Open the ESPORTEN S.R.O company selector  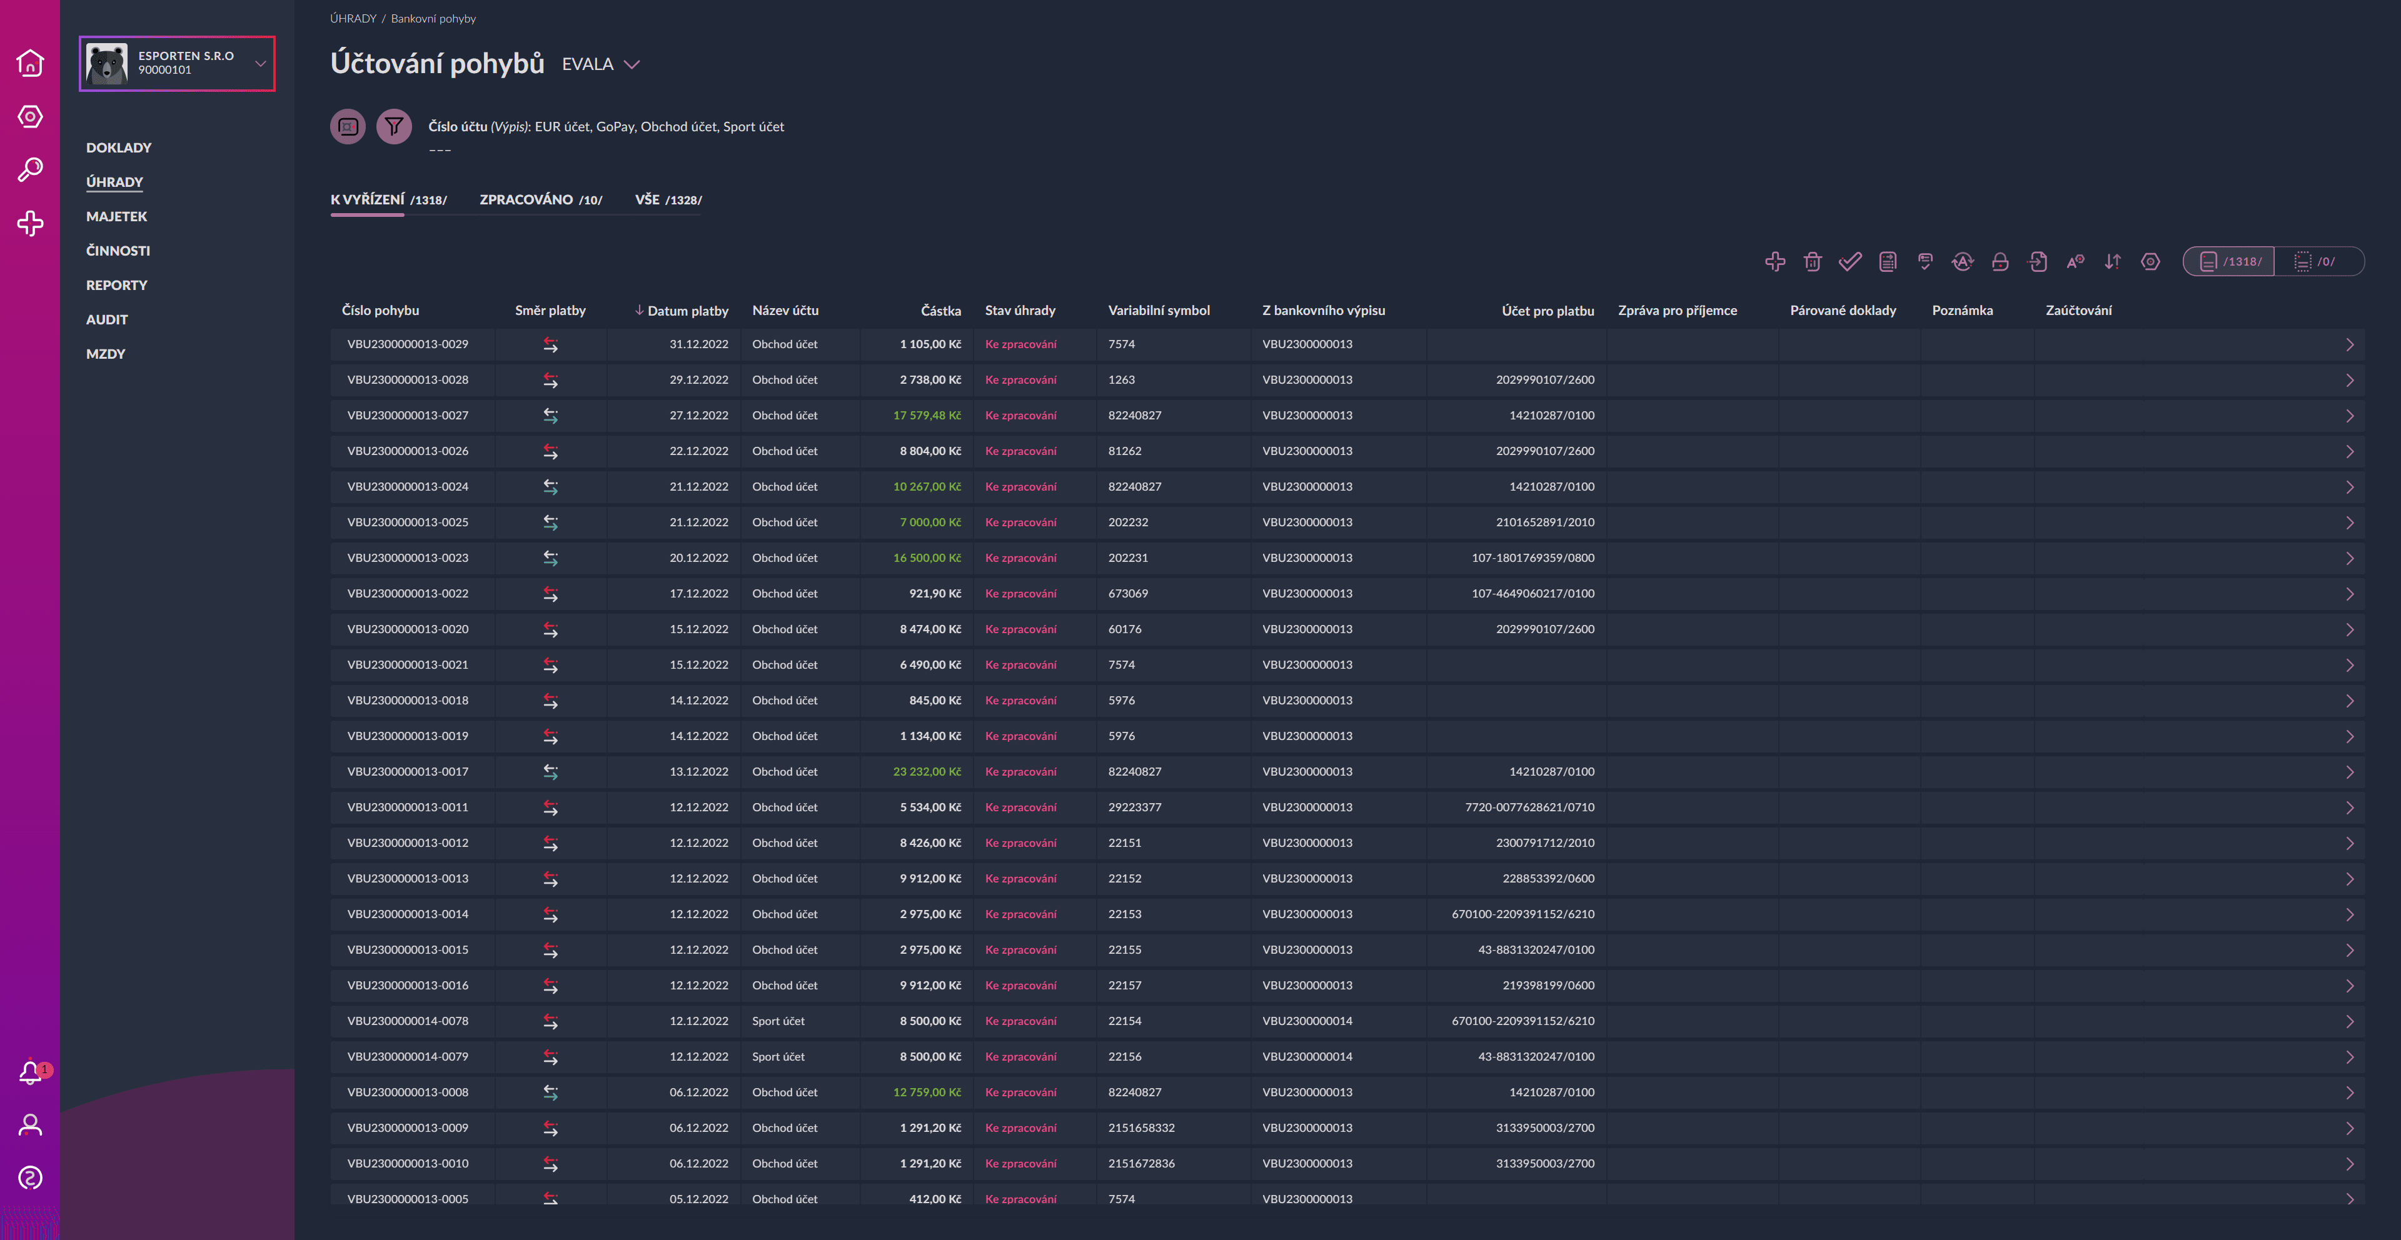[176, 63]
